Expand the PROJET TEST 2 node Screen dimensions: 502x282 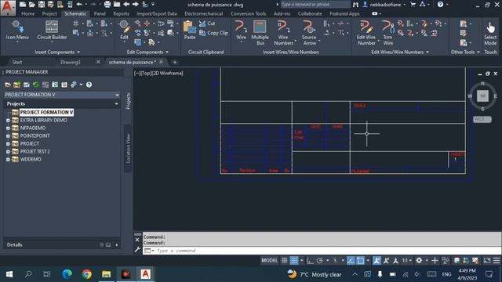pyautogui.click(x=8, y=152)
